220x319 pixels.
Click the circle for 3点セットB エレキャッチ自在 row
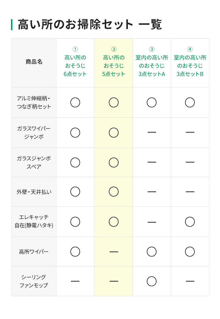(190, 222)
